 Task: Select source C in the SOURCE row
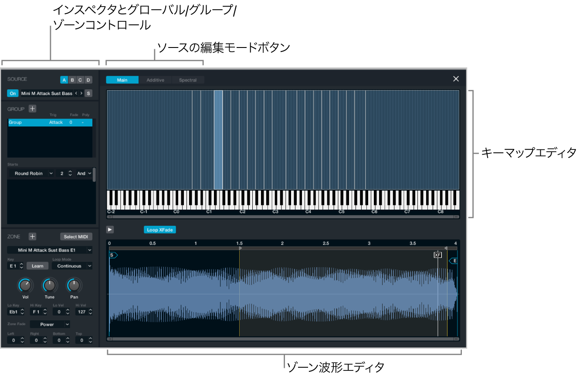coord(79,79)
